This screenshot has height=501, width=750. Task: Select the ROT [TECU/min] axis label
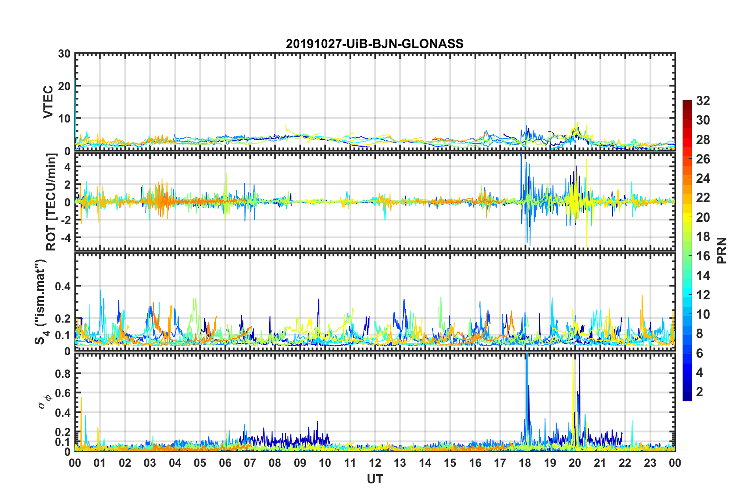(x=51, y=202)
